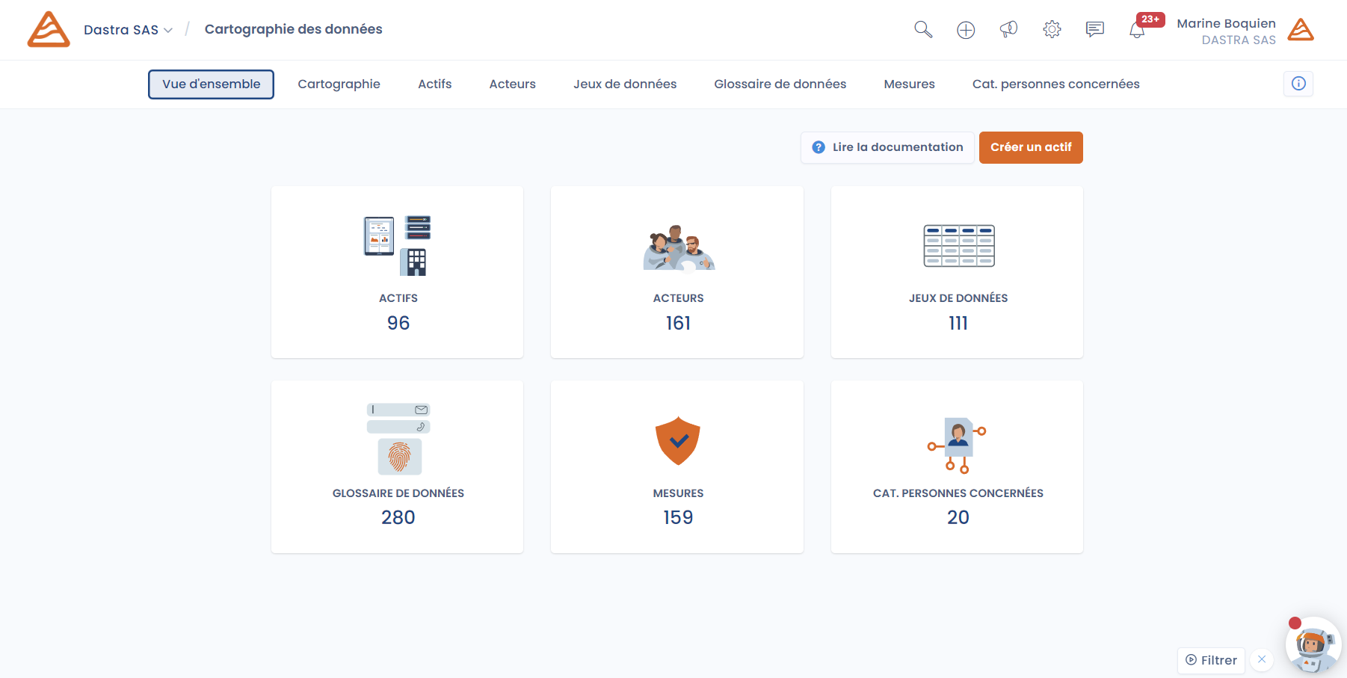
Task: Click the 280 glossary count
Action: click(398, 517)
